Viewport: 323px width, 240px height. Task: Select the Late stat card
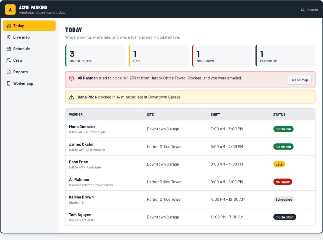point(159,56)
